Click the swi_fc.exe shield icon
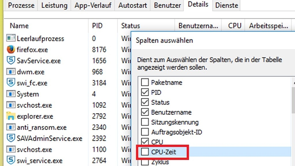Image resolution: width=295 pixels, height=166 pixels. pos(11,83)
